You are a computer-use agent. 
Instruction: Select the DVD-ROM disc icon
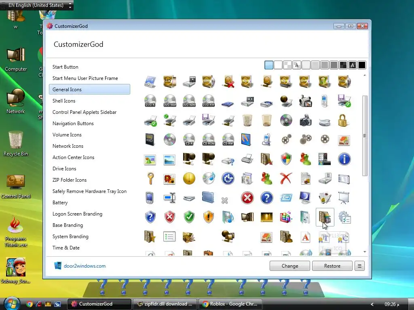click(189, 101)
